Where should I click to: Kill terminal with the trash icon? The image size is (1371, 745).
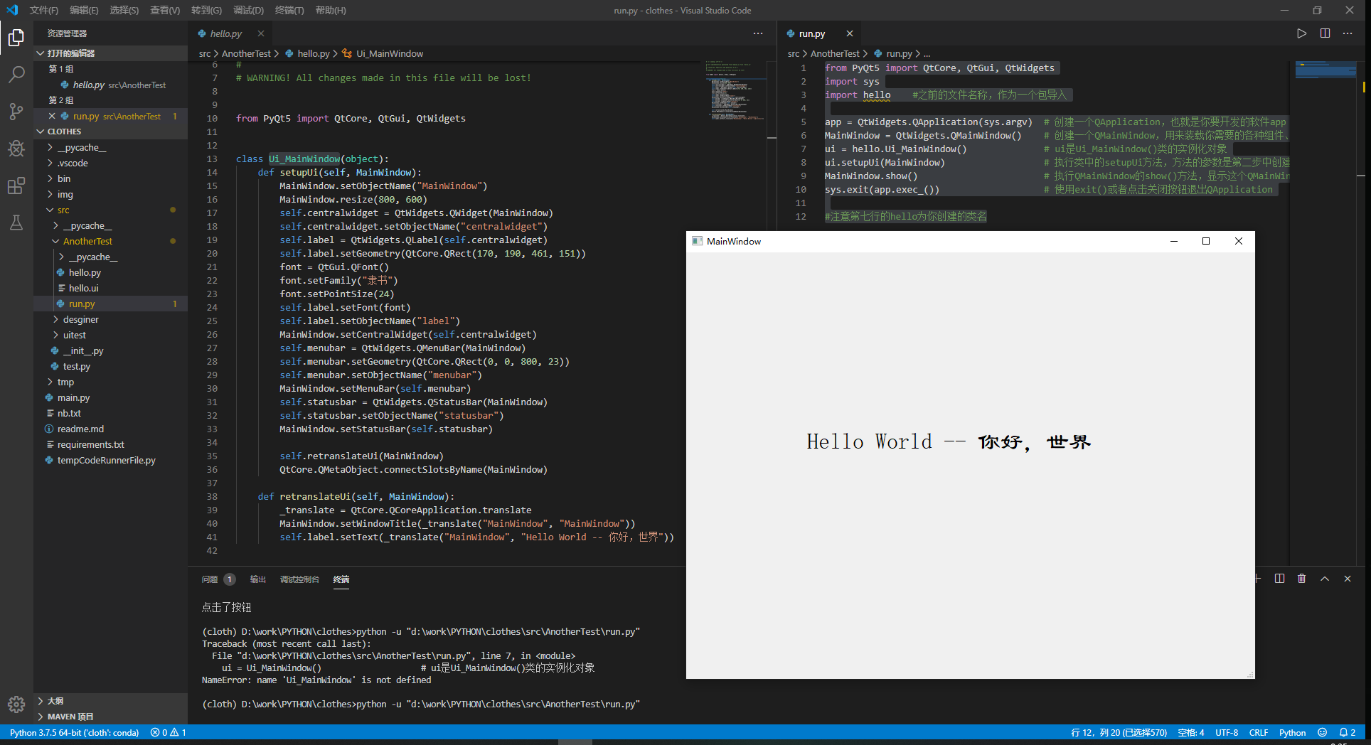[x=1301, y=579]
